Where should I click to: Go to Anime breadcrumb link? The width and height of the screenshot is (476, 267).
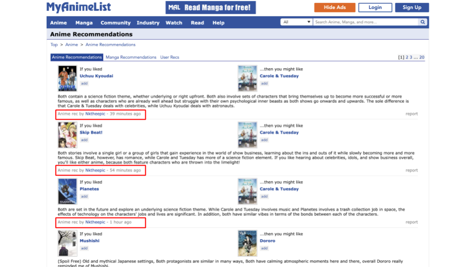tap(71, 44)
